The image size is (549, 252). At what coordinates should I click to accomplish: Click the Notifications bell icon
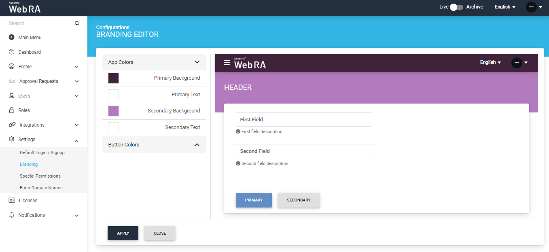(12, 215)
